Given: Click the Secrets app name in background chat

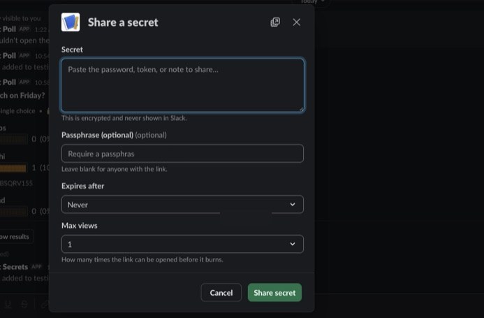Looking at the screenshot, I should [x=15, y=267].
